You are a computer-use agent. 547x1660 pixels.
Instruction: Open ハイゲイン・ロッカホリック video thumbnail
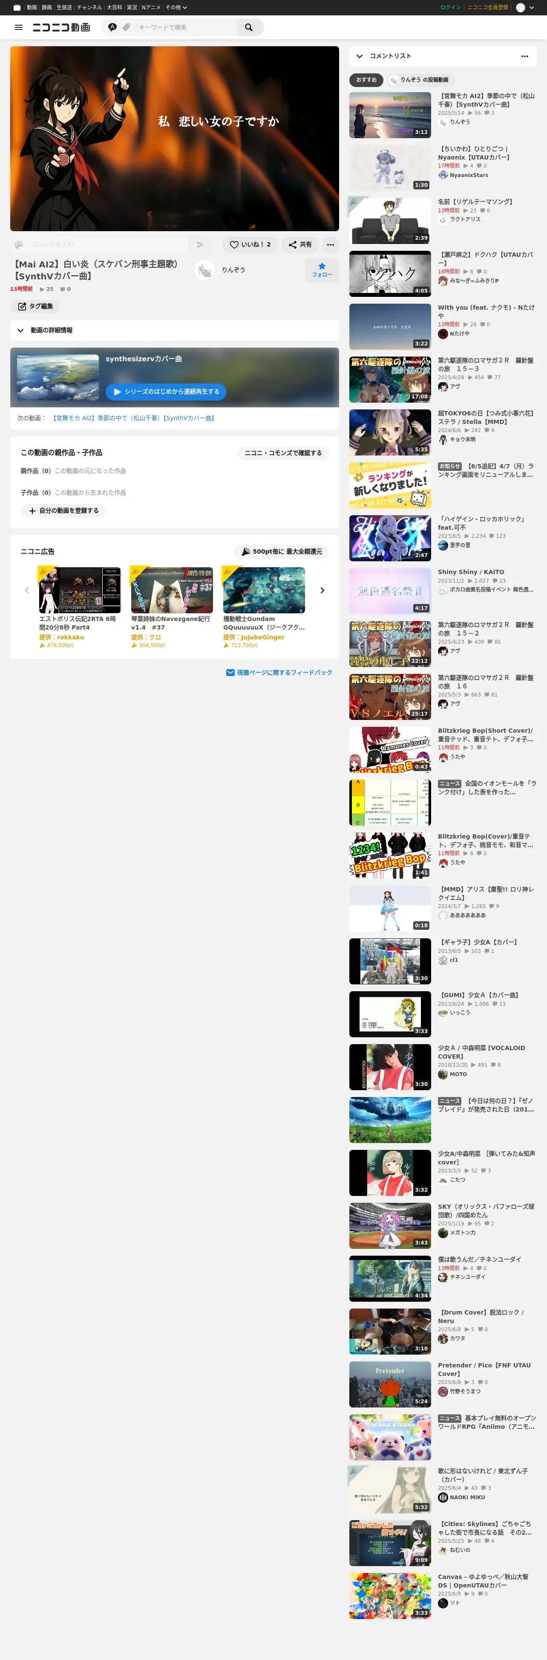[x=390, y=538]
